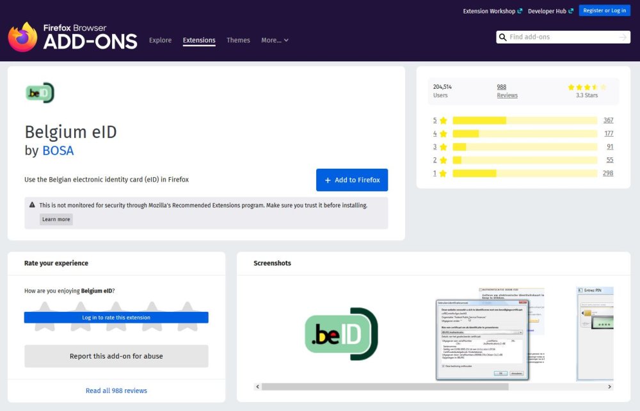Open the 988 Reviews link
This screenshot has height=411, width=640.
click(507, 91)
